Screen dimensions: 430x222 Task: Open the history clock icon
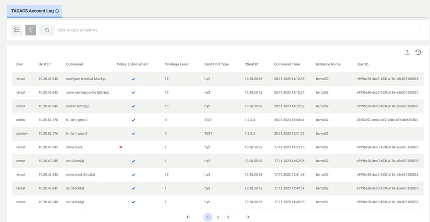(418, 52)
